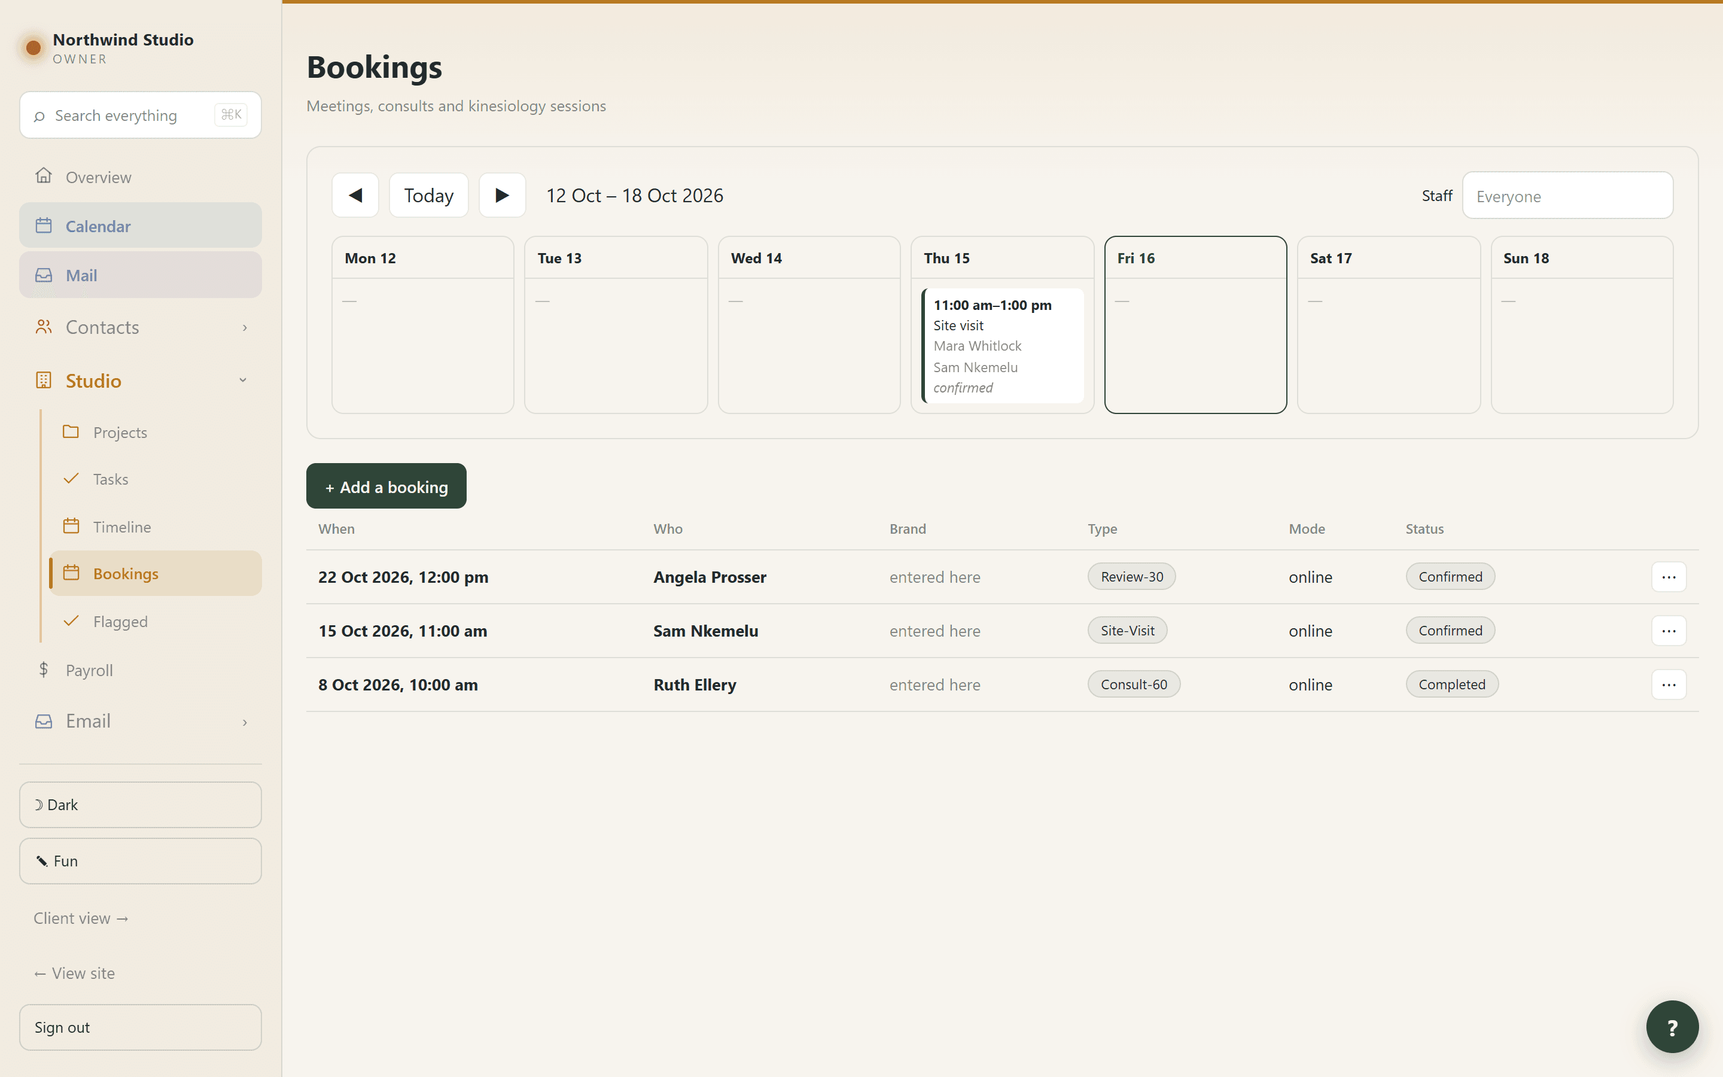Click the Timeline calendar icon
1723x1077 pixels.
click(71, 527)
